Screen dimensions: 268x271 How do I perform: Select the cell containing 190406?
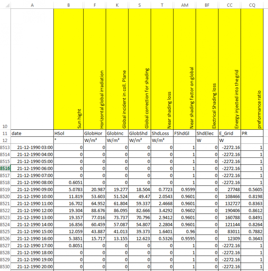(229, 211)
